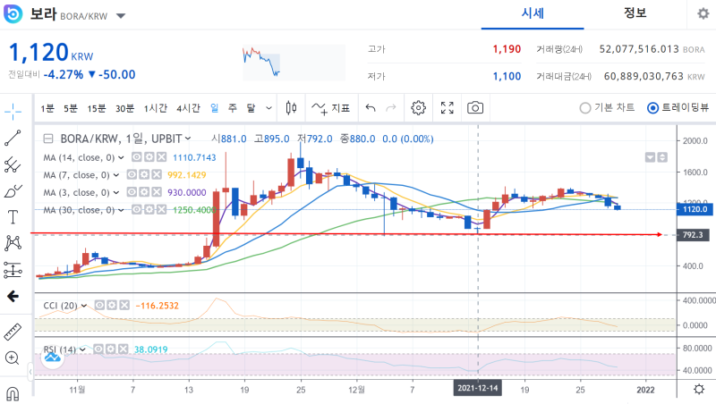Toggle visibility of RSI indicator

(98, 349)
